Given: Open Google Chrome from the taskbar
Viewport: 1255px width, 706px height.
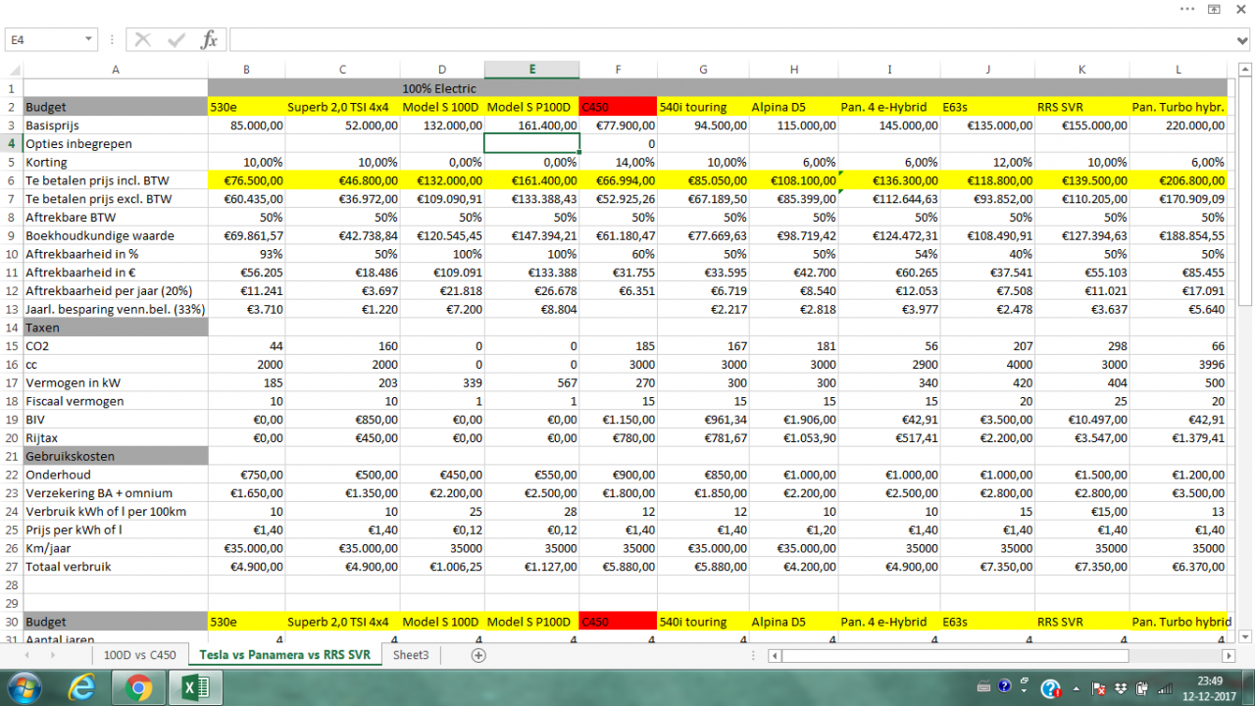Looking at the screenshot, I should pos(138,688).
